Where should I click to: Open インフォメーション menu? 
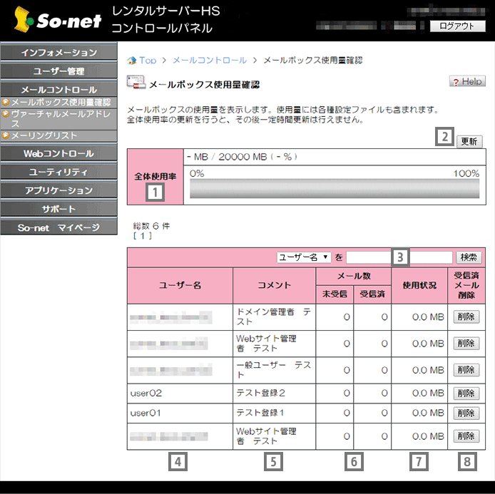point(58,52)
